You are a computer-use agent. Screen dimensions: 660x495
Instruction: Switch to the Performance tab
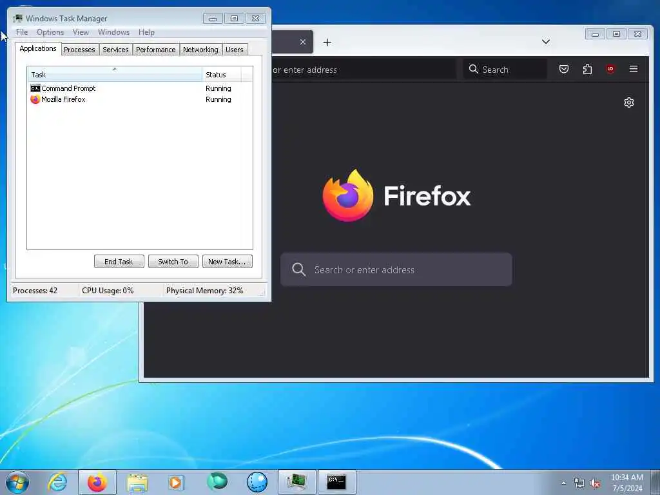pos(156,50)
